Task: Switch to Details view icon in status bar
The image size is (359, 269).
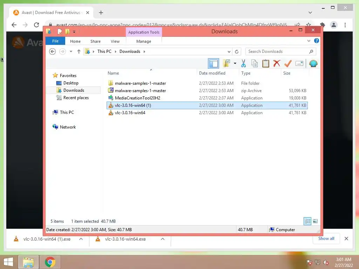Action: click(307, 221)
